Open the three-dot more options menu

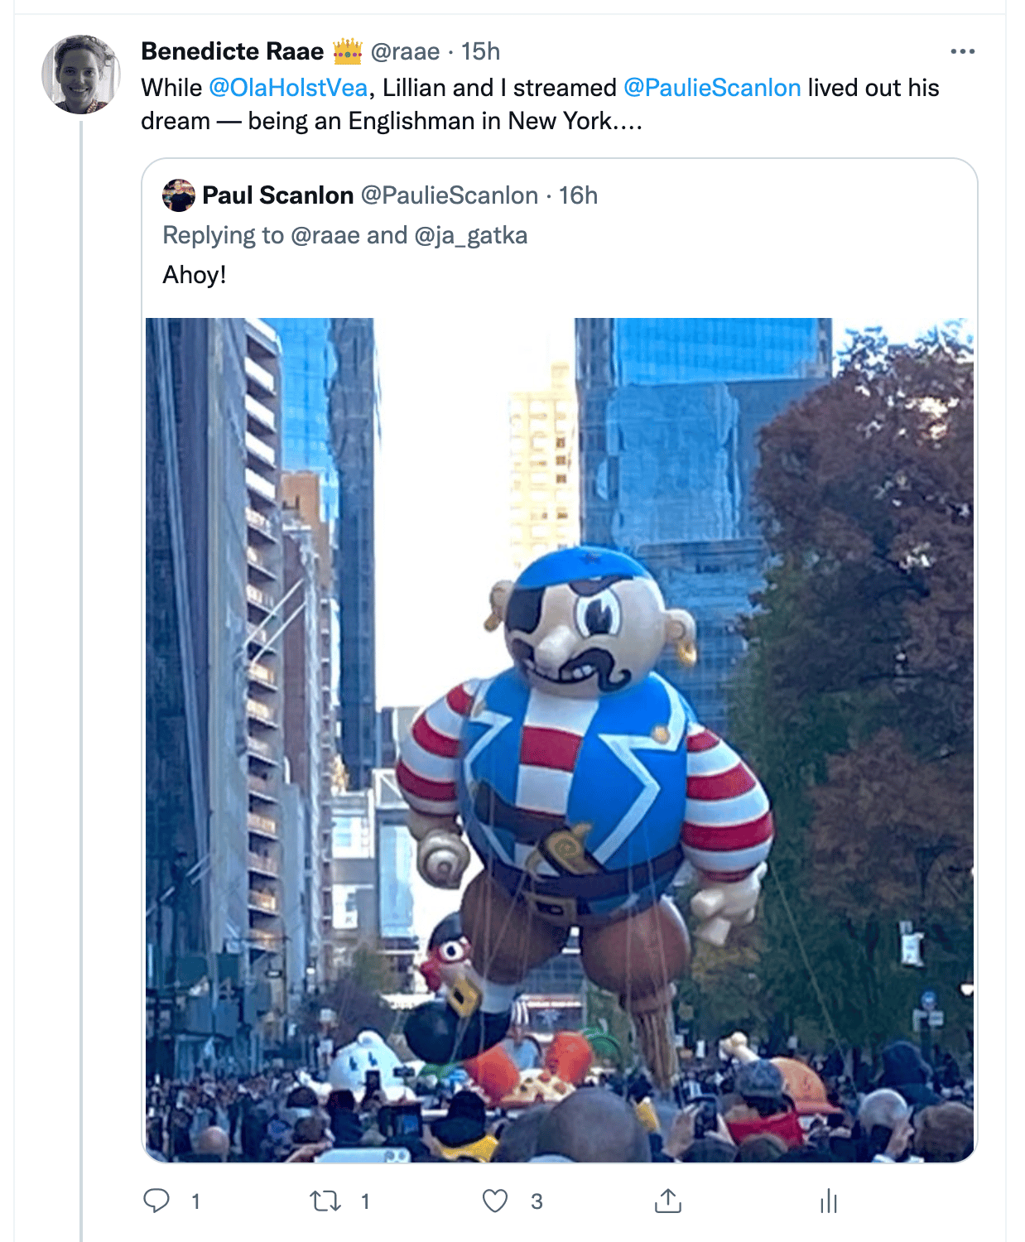click(962, 51)
